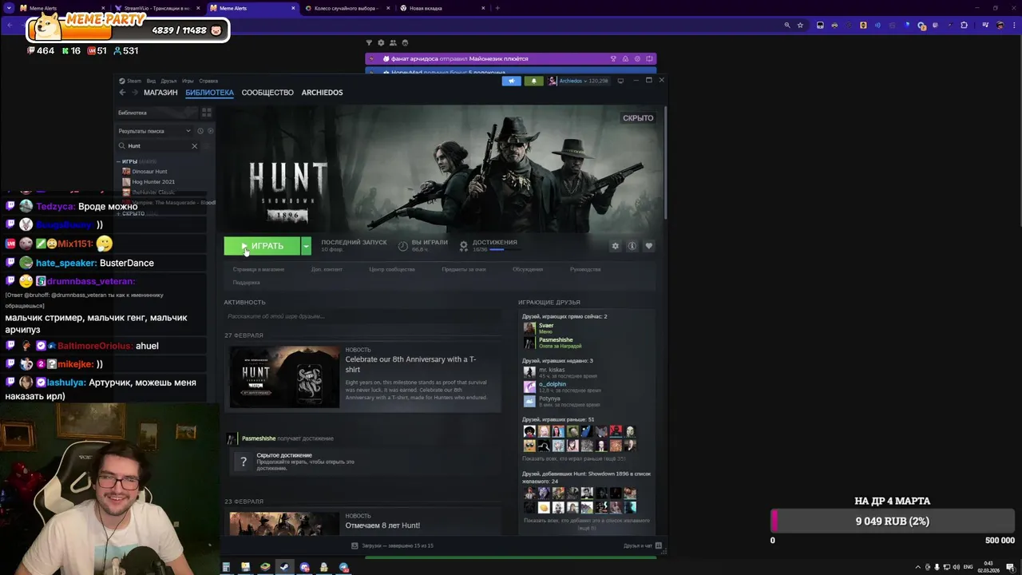Open the Загрузки download status at bottom

392,545
